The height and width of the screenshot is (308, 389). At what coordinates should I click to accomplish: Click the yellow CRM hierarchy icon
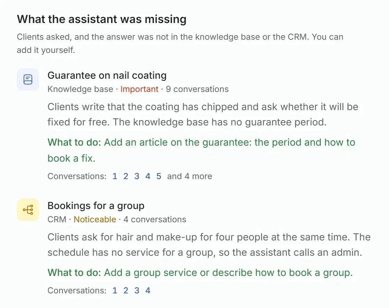click(28, 209)
